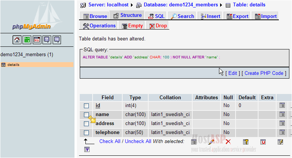This screenshot has height=158, width=292.
Task: Open the Import tab
Action: pyautogui.click(x=265, y=16)
